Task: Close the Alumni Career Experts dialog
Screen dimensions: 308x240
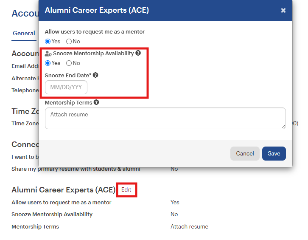Action: (283, 10)
